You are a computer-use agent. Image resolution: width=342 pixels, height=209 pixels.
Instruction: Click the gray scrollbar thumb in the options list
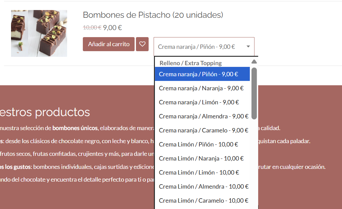(x=254, y=93)
